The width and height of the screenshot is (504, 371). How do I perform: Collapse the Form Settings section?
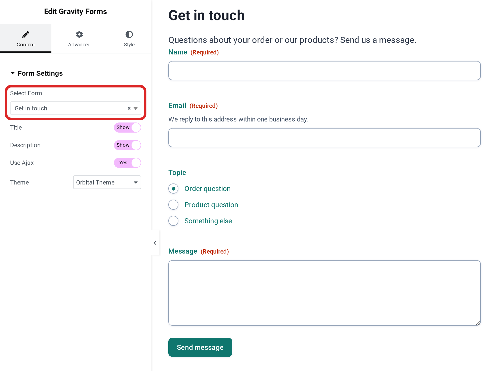click(37, 73)
